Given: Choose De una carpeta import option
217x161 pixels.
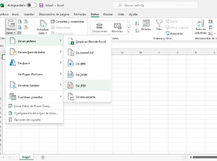Looking at the screenshot, I should pyautogui.click(x=87, y=97).
